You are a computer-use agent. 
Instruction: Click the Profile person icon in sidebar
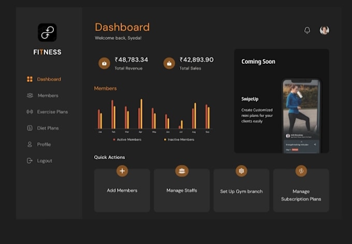coord(30,144)
